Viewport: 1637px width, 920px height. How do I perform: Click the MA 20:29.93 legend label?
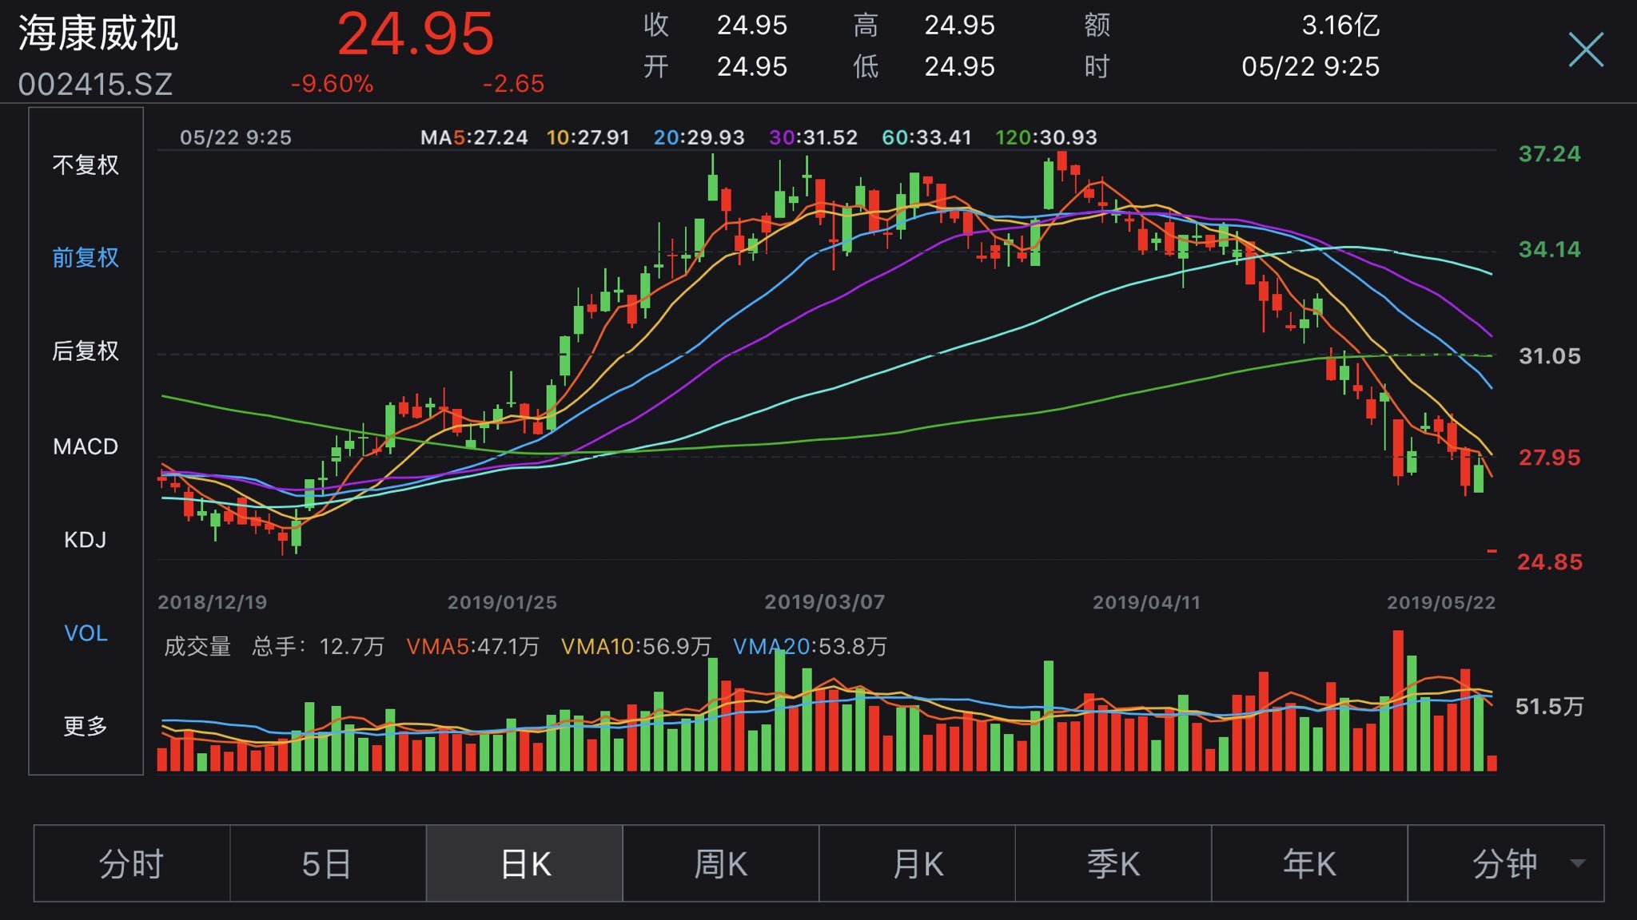point(699,137)
